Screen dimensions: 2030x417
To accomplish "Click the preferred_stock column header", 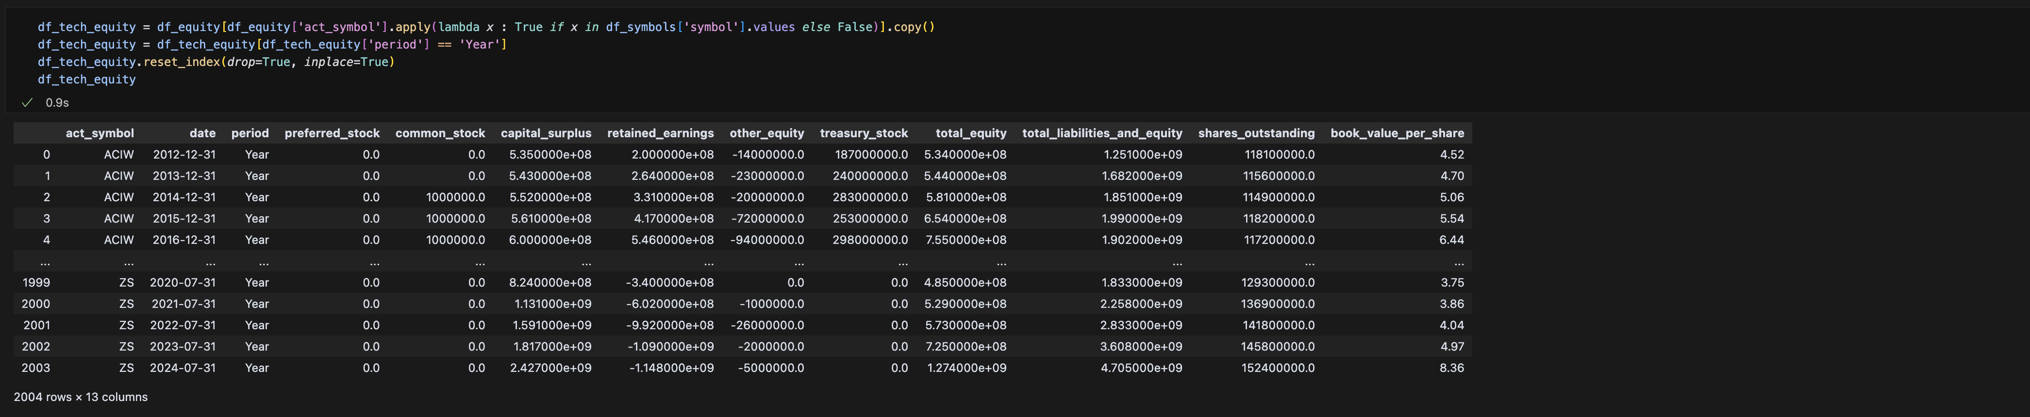I will pyautogui.click(x=332, y=133).
